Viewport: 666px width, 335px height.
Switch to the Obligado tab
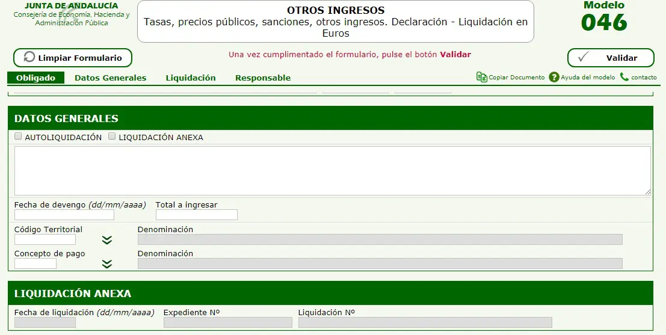[35, 78]
